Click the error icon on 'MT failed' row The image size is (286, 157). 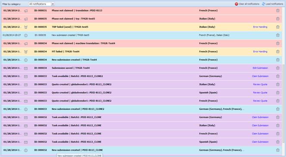click(x=26, y=52)
